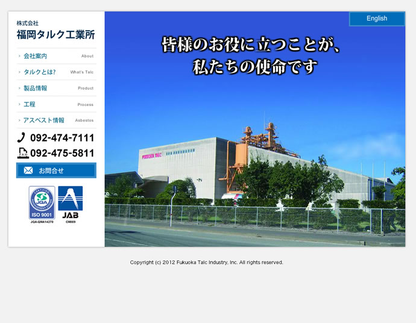
Task: Open the アスベスト情報 menu entry
Action: [x=44, y=121]
